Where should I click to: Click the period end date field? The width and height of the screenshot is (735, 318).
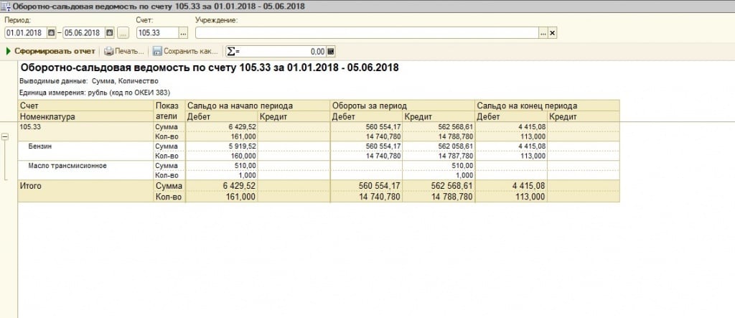[83, 32]
